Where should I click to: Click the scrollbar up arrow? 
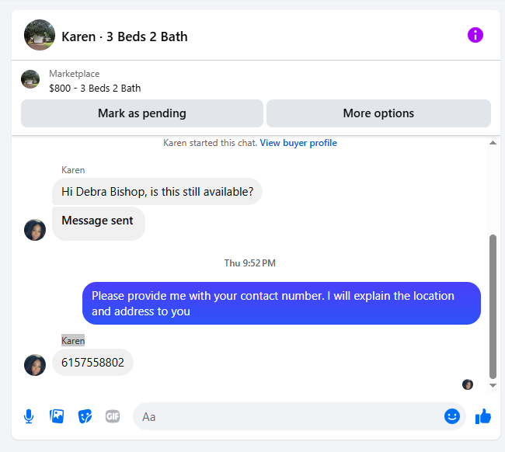click(x=493, y=143)
